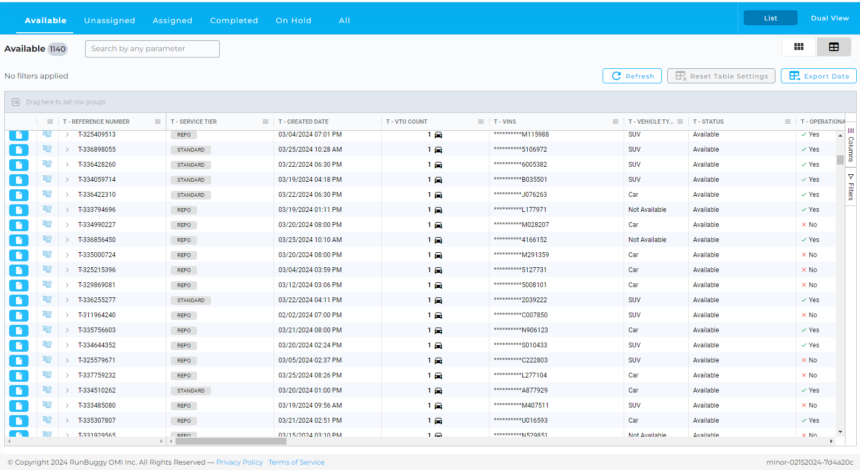The image size is (860, 470).
Task: Expand row T-335307807
Action: point(67,421)
